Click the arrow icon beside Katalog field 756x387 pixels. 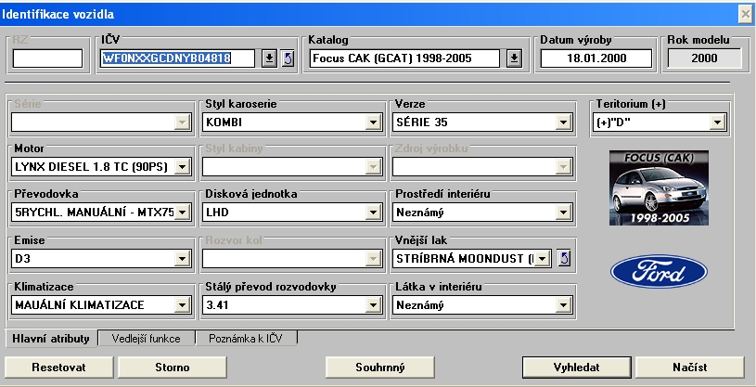(x=514, y=59)
